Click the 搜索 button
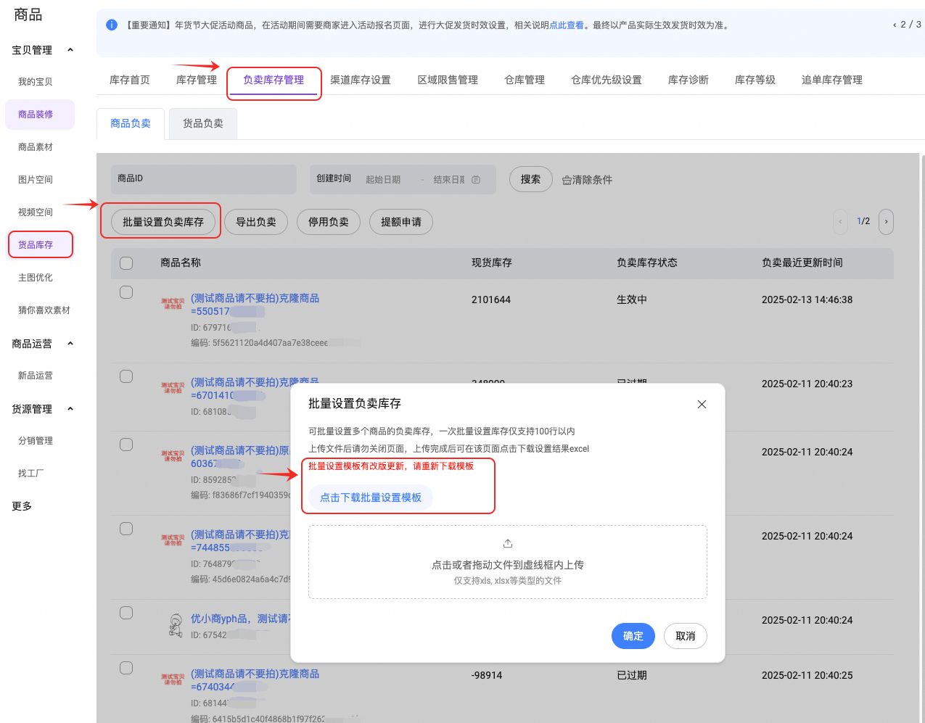Image resolution: width=925 pixels, height=723 pixels. 531,179
